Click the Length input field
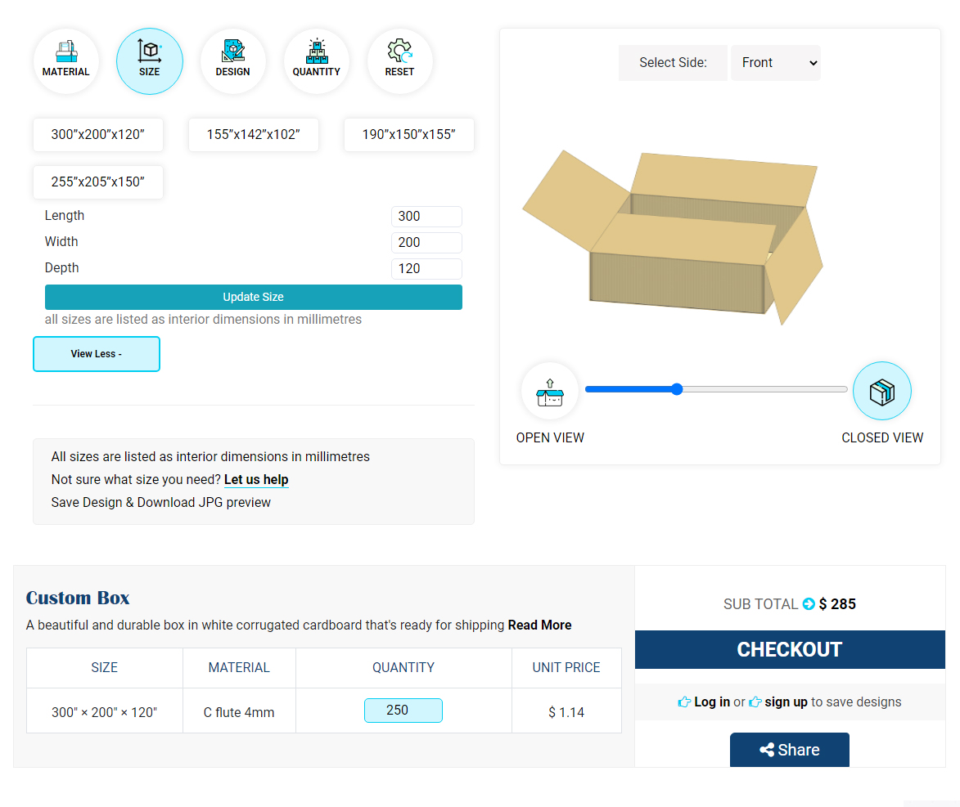Image resolution: width=960 pixels, height=807 pixels. [x=426, y=217]
